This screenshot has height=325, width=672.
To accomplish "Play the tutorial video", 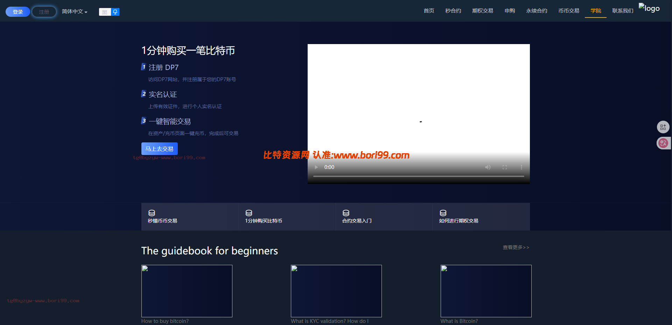I will point(316,167).
